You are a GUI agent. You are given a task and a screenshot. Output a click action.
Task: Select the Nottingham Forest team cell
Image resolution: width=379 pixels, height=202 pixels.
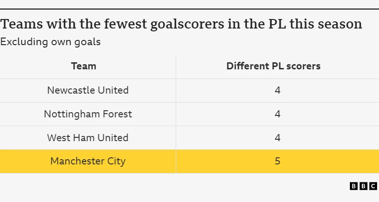click(88, 114)
